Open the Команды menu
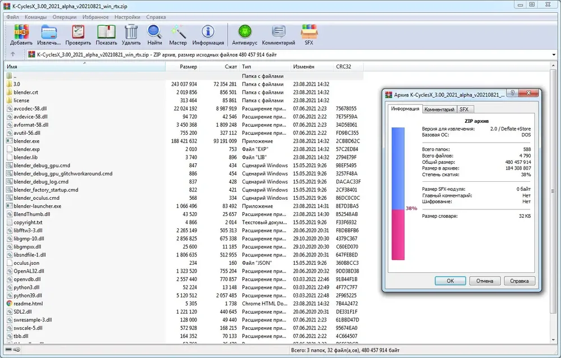The image size is (561, 358). click(35, 17)
